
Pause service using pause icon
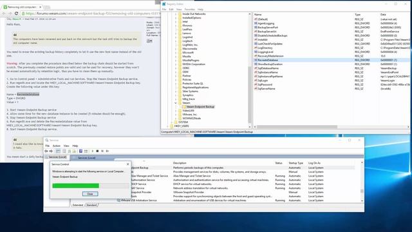point(102,151)
